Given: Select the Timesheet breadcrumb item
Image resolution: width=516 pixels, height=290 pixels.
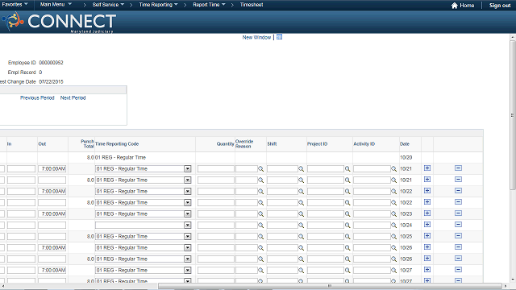Looking at the screenshot, I should tap(252, 5).
